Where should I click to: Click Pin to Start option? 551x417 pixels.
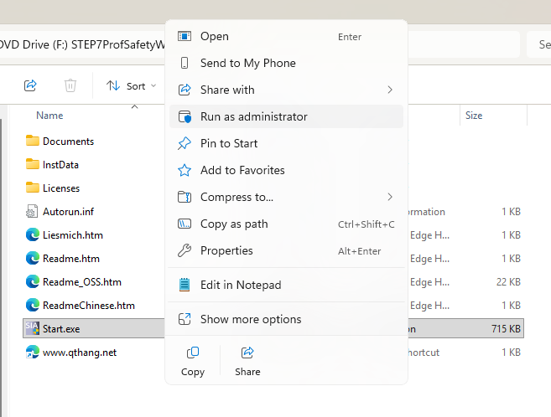point(229,143)
